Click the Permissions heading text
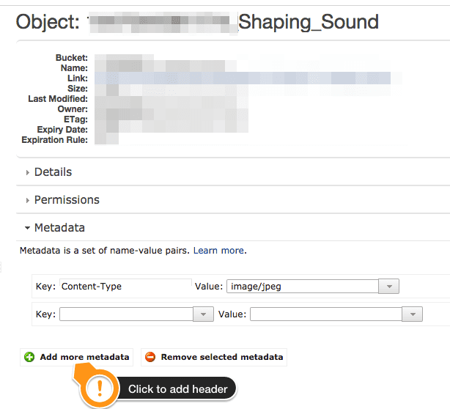The height and width of the screenshot is (409, 450). click(x=67, y=200)
